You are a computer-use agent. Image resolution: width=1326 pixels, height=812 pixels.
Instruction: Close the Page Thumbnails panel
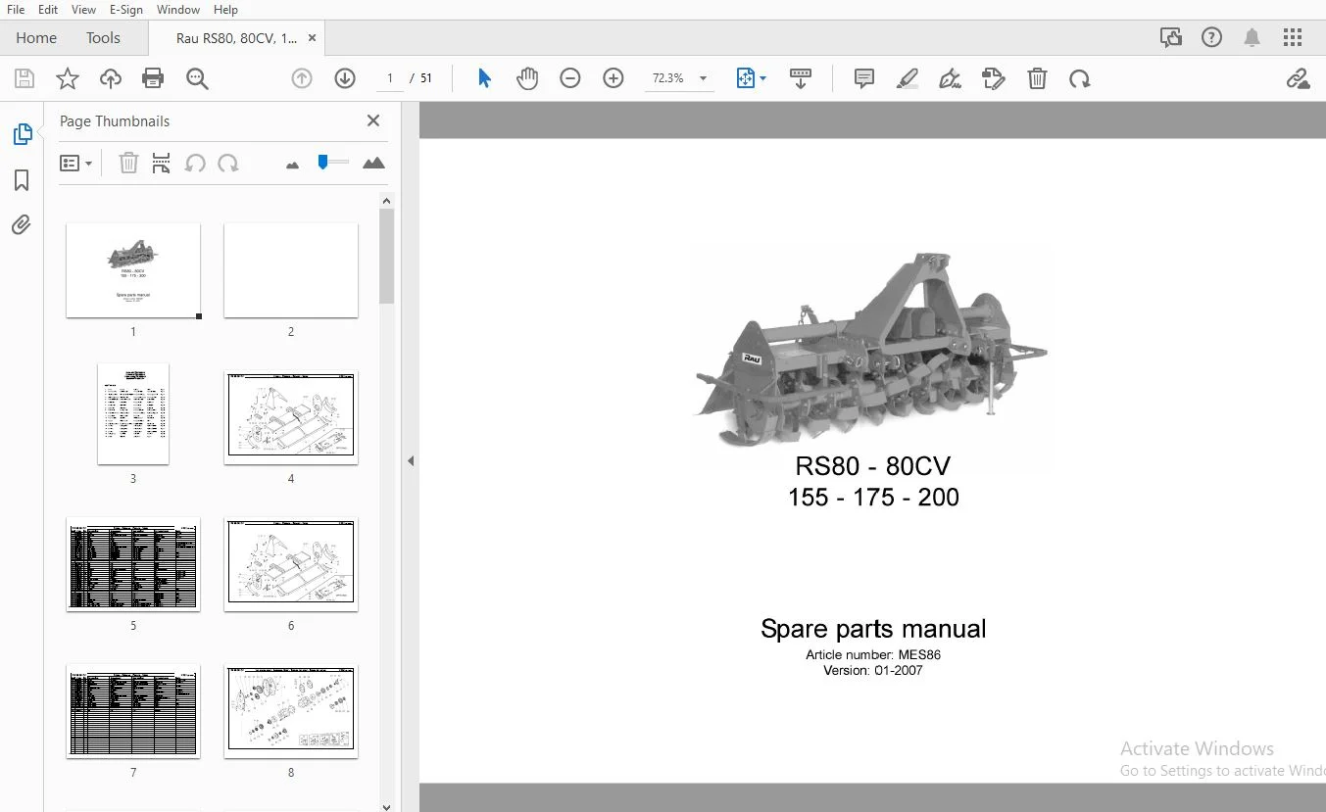click(x=373, y=120)
